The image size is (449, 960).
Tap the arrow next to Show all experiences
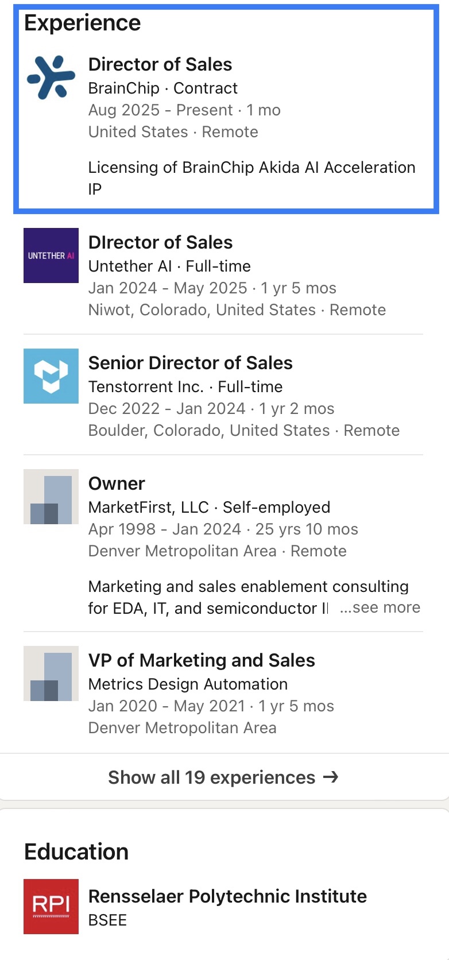331,777
